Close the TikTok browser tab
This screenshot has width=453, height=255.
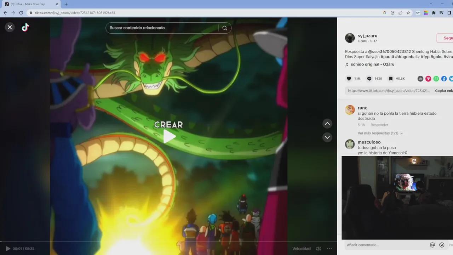(x=57, y=4)
